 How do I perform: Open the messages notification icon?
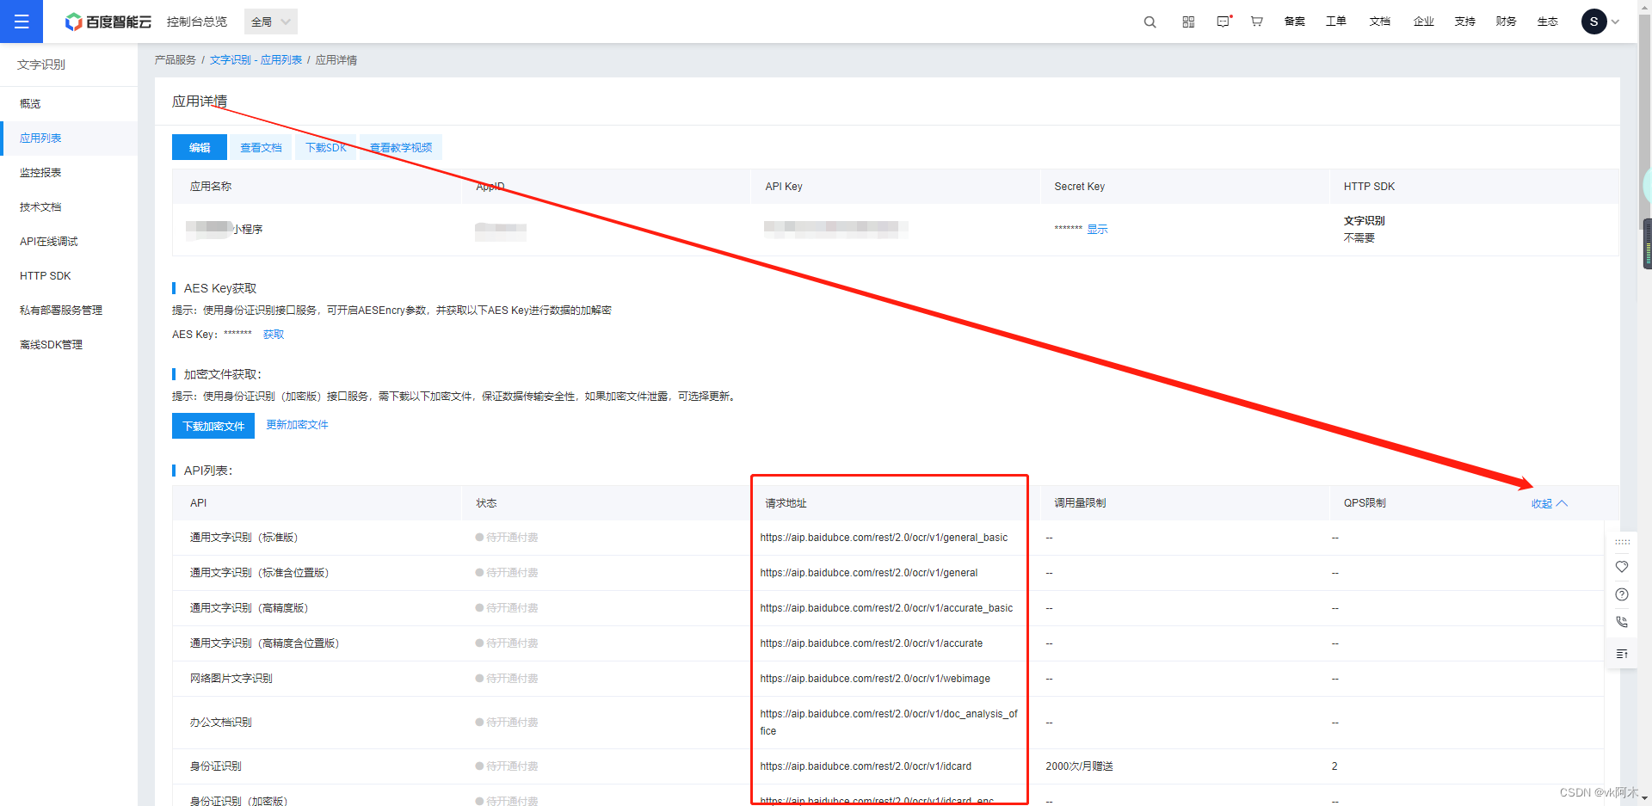(x=1224, y=22)
